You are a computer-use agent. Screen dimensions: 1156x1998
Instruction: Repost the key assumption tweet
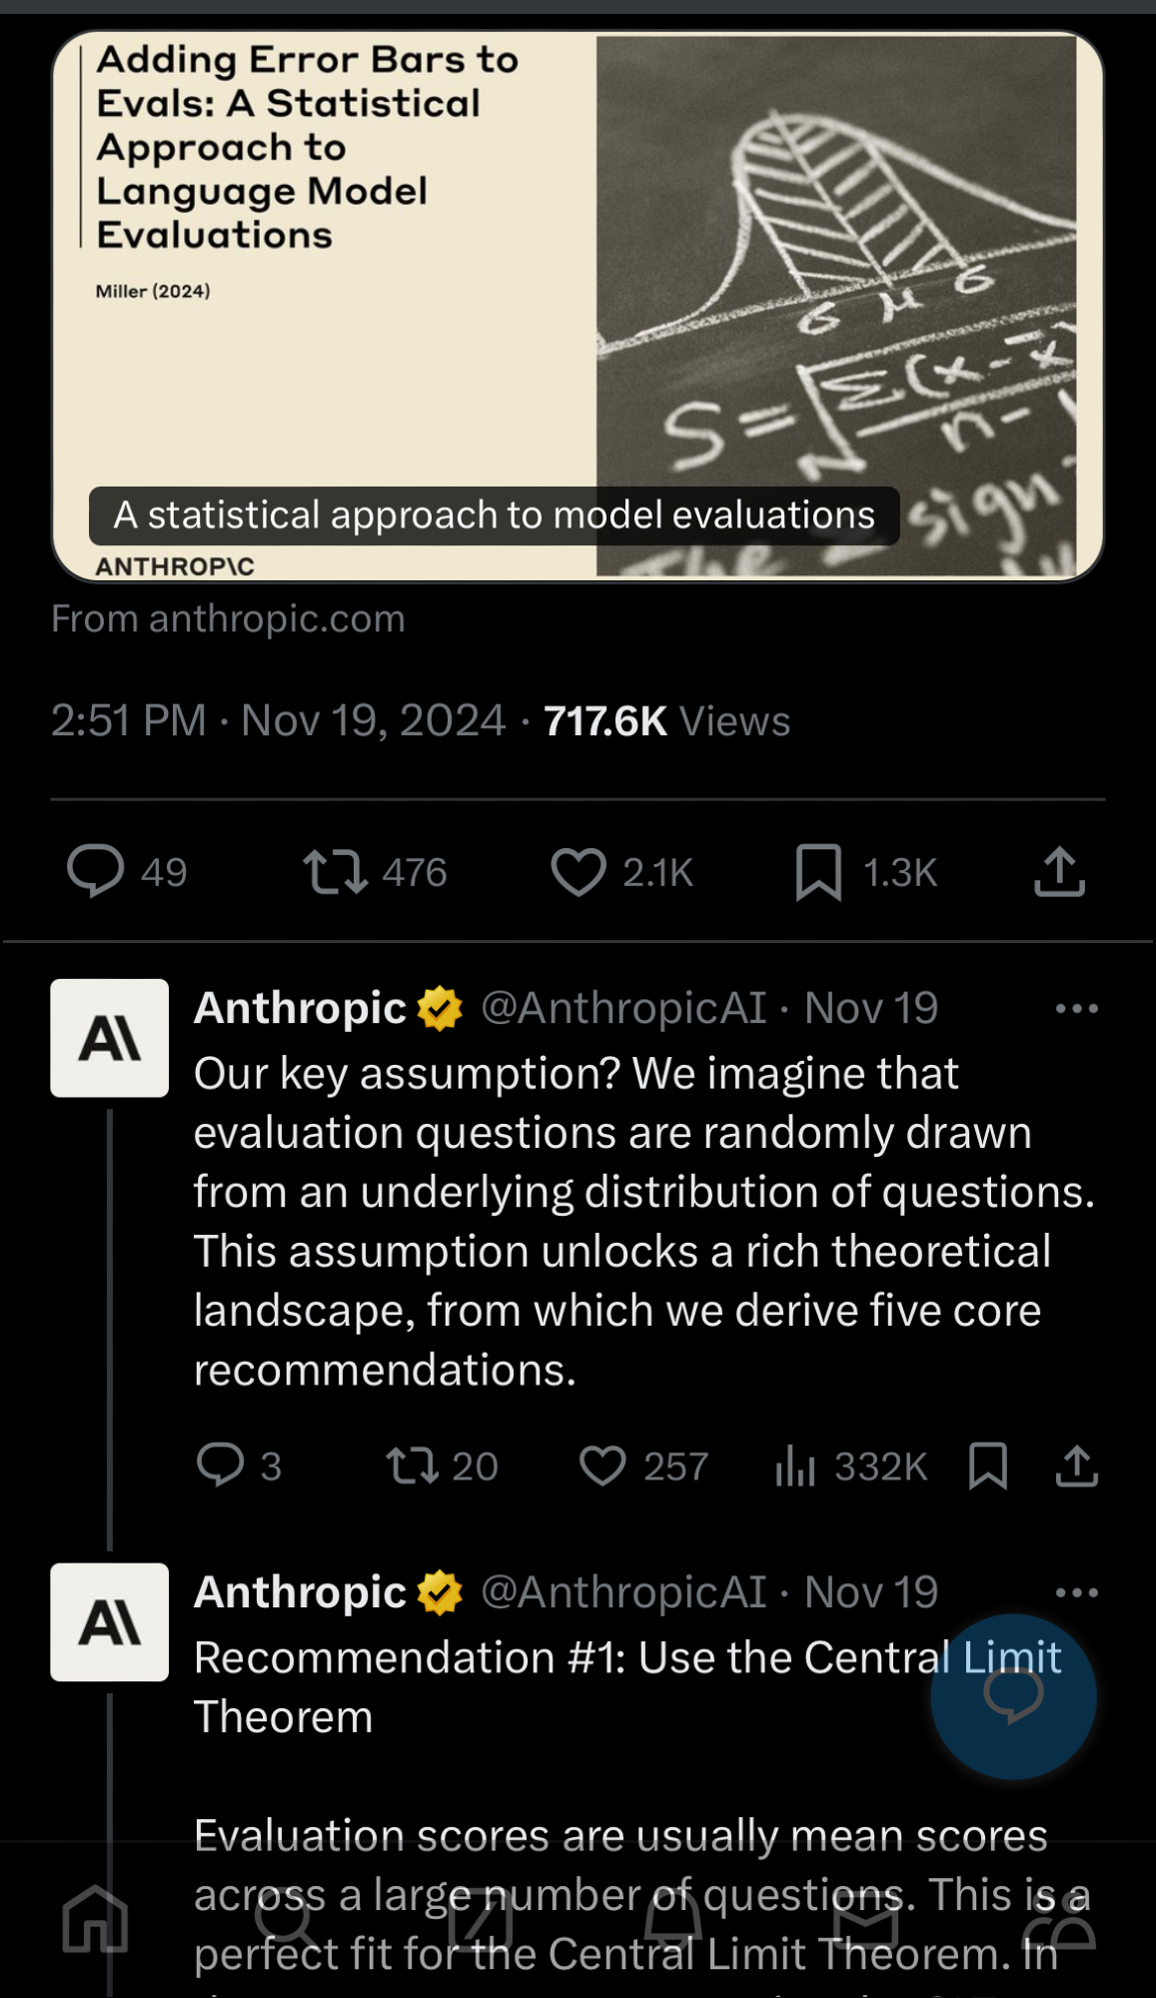click(x=413, y=1466)
